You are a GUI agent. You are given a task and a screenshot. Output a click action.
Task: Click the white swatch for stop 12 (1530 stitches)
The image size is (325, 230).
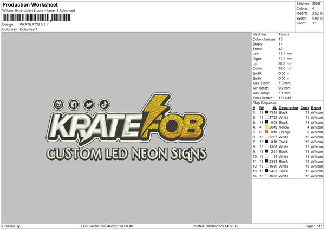[266, 166]
